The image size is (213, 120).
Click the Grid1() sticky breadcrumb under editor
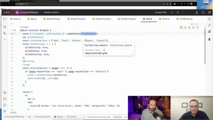pyautogui.click(x=13, y=113)
